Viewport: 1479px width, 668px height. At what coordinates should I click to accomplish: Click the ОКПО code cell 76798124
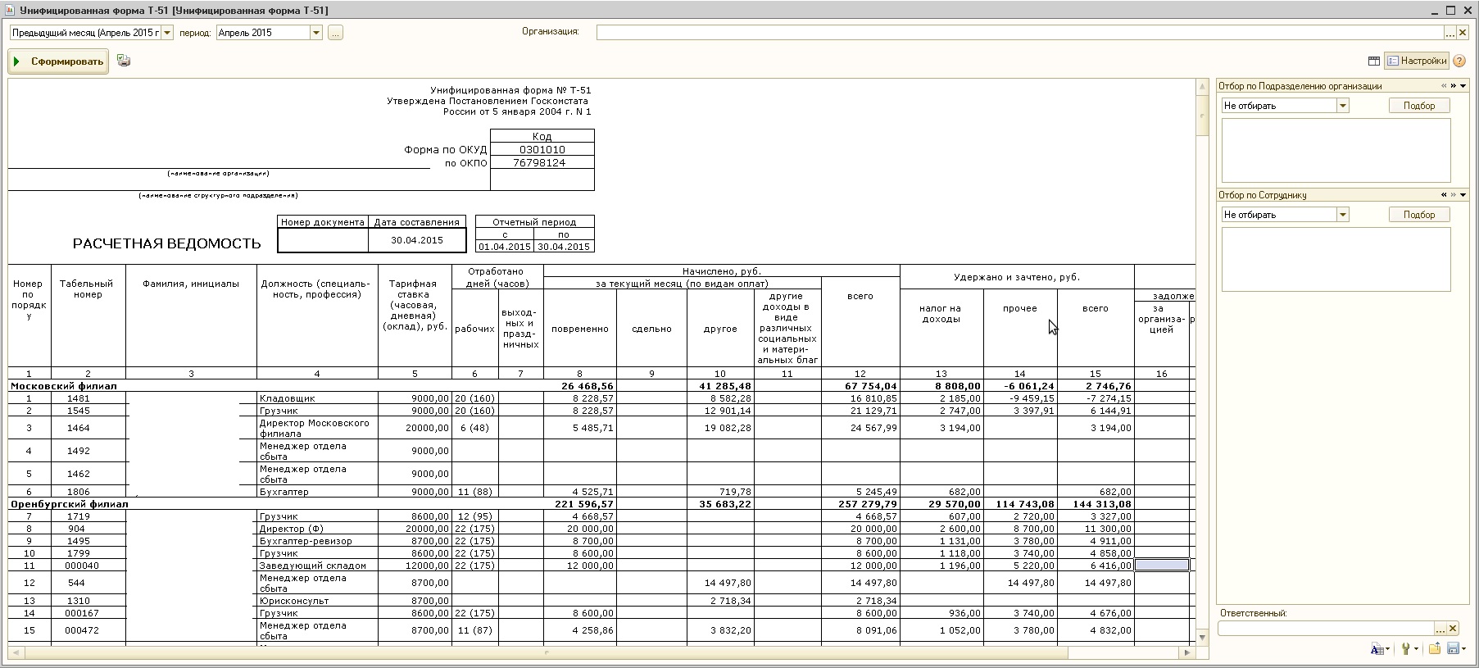click(x=542, y=163)
